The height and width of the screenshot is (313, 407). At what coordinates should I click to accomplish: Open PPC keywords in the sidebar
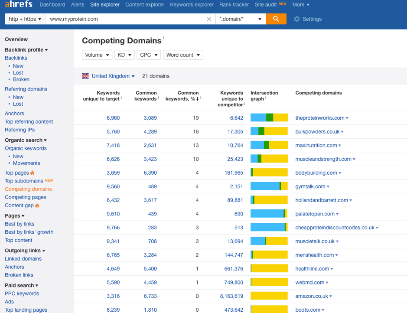pos(22,293)
